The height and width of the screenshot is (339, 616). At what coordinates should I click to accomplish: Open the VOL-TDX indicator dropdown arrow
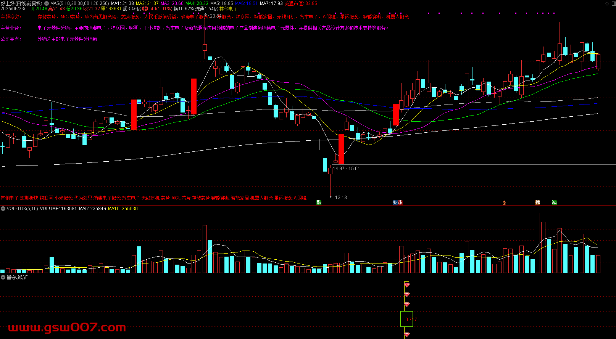click(3, 209)
